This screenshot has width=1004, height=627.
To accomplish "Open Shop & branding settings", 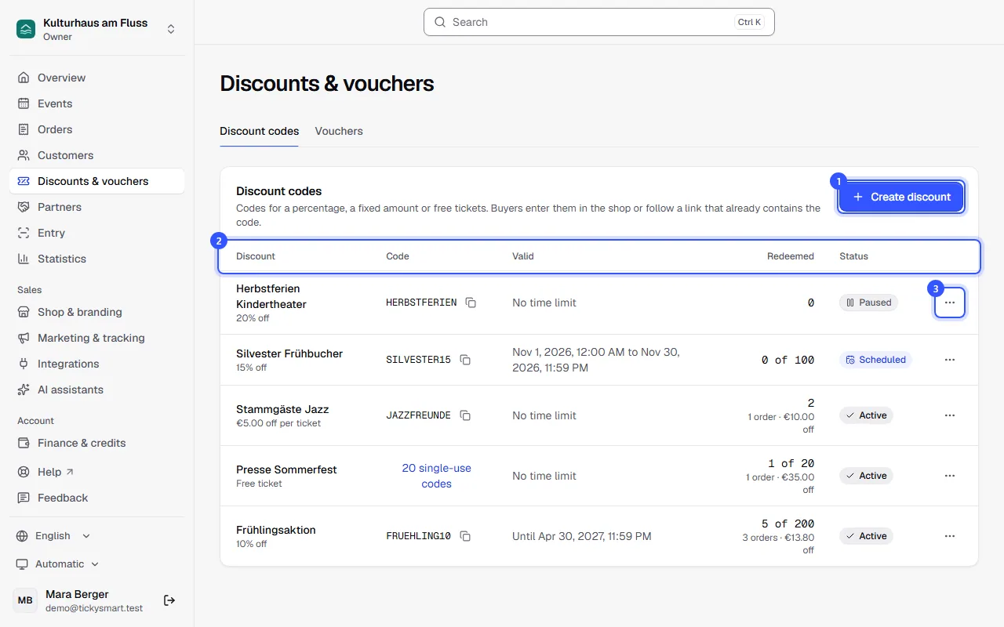I will click(97, 312).
